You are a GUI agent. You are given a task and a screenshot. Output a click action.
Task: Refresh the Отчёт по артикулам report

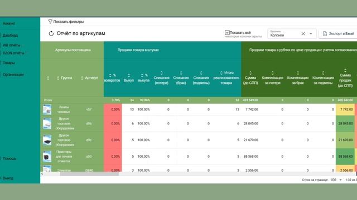(x=51, y=33)
